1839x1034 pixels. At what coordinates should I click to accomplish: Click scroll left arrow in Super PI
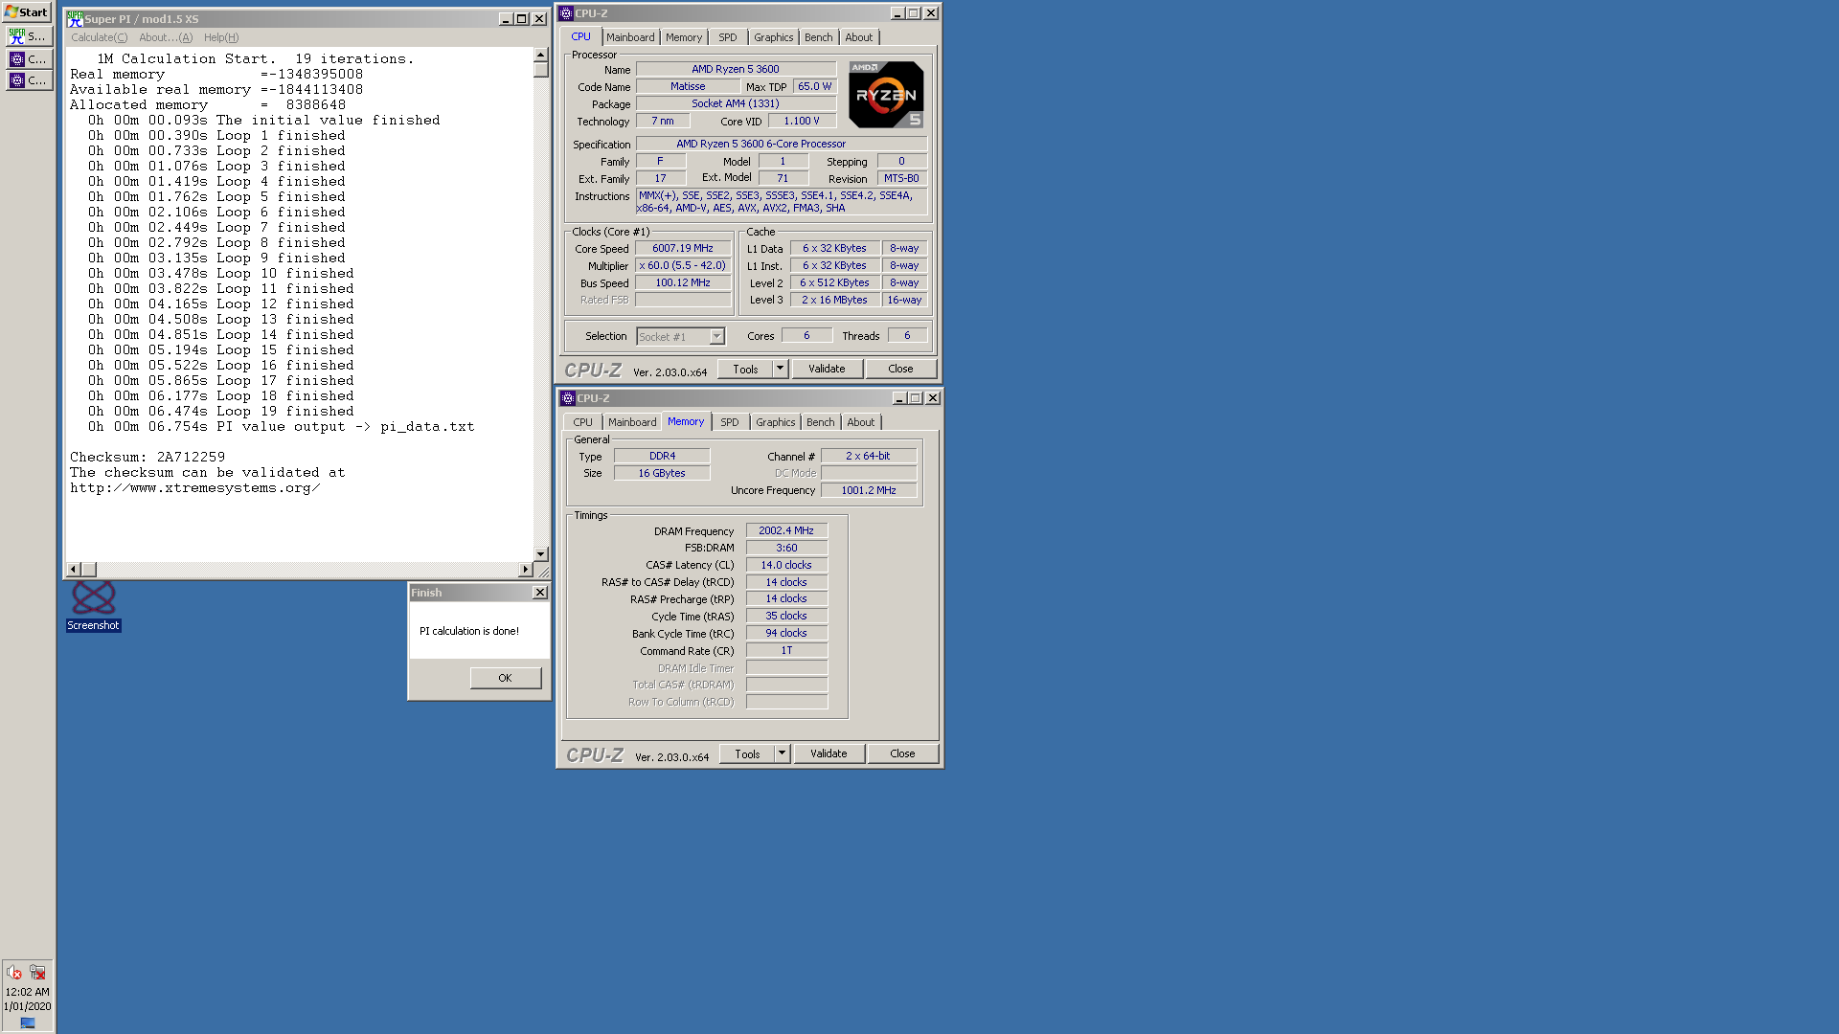tap(73, 570)
